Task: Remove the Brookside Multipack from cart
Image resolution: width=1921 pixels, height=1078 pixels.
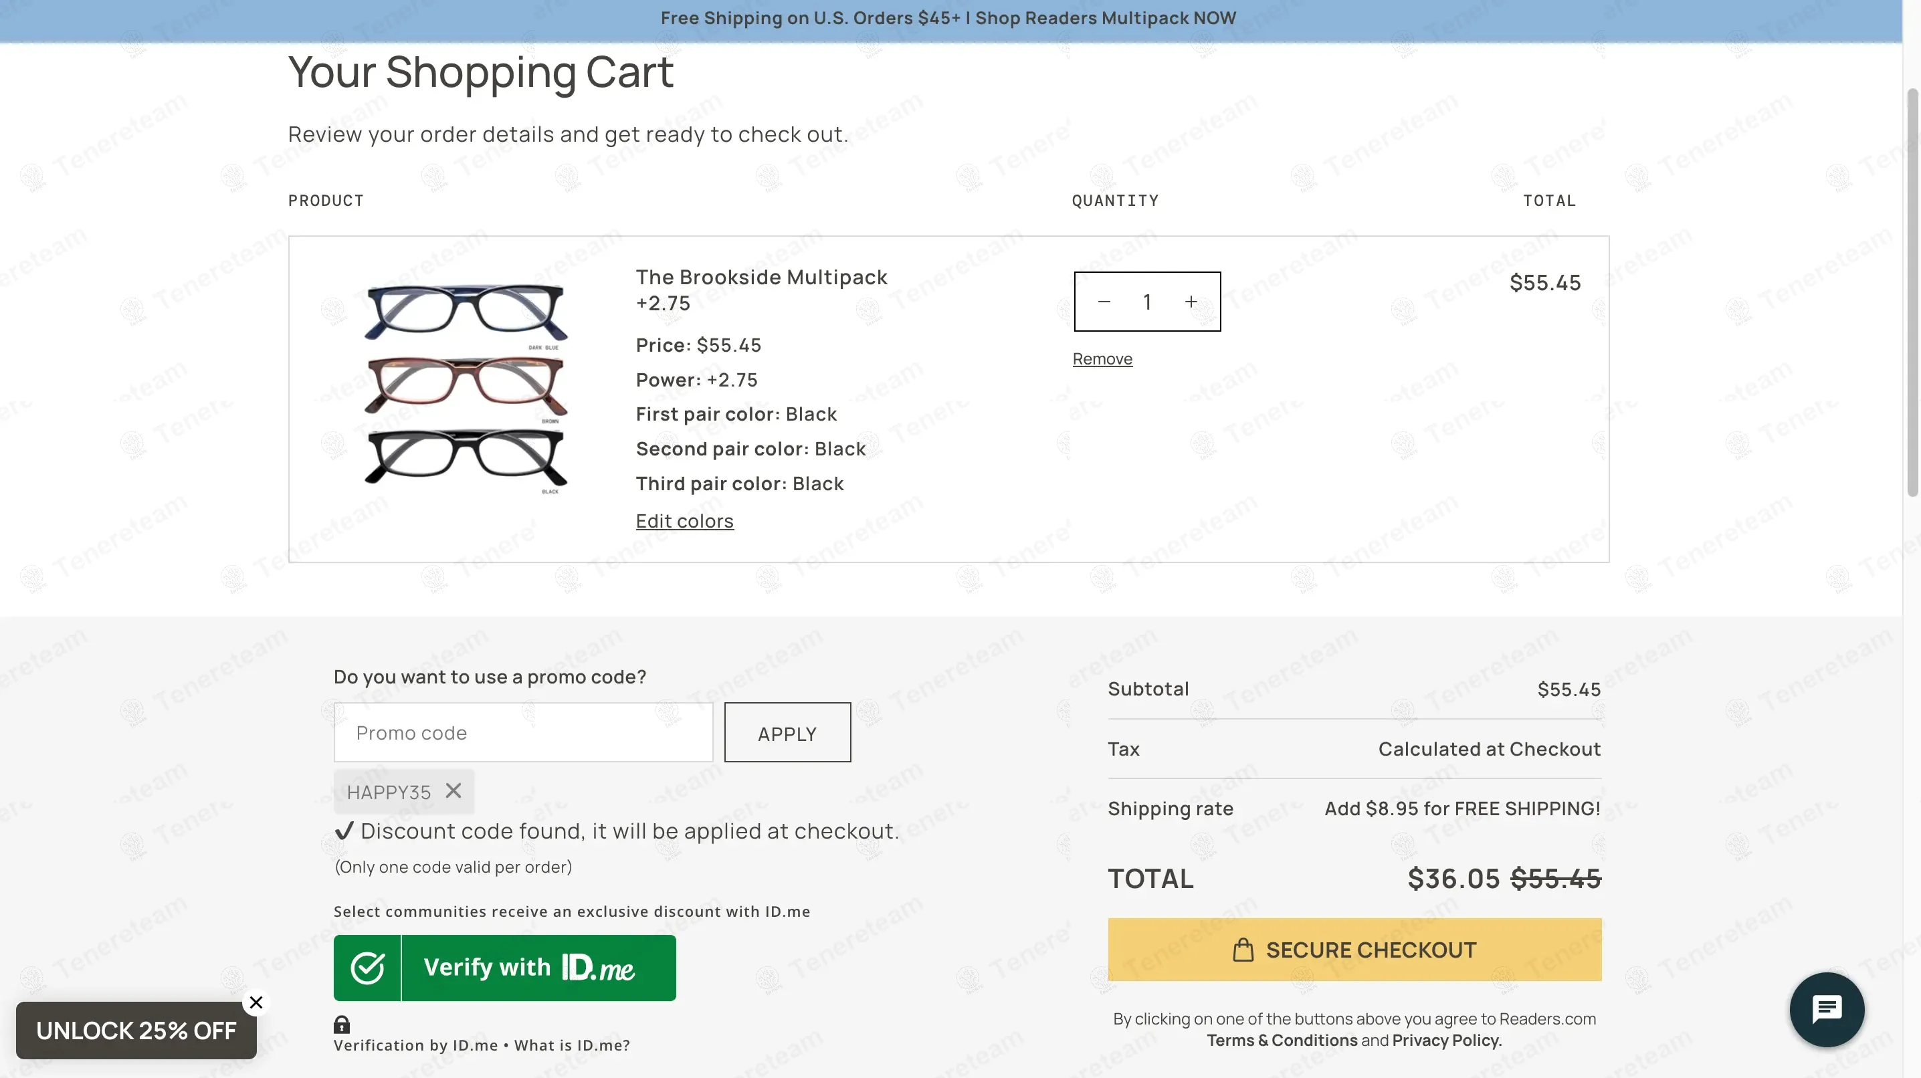Action: 1102,359
